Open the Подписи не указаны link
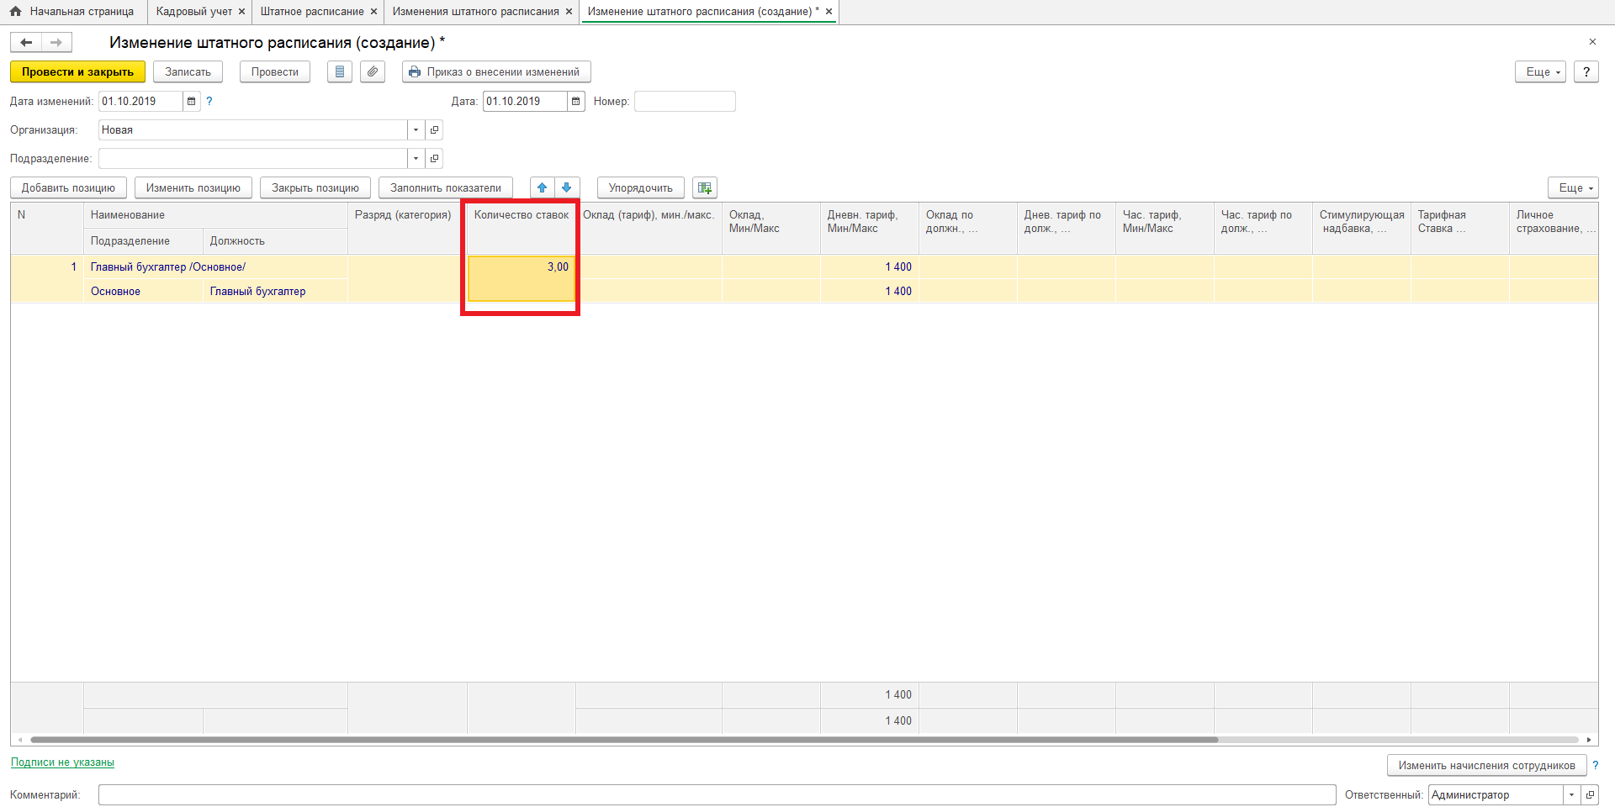The width and height of the screenshot is (1615, 807). point(62,762)
